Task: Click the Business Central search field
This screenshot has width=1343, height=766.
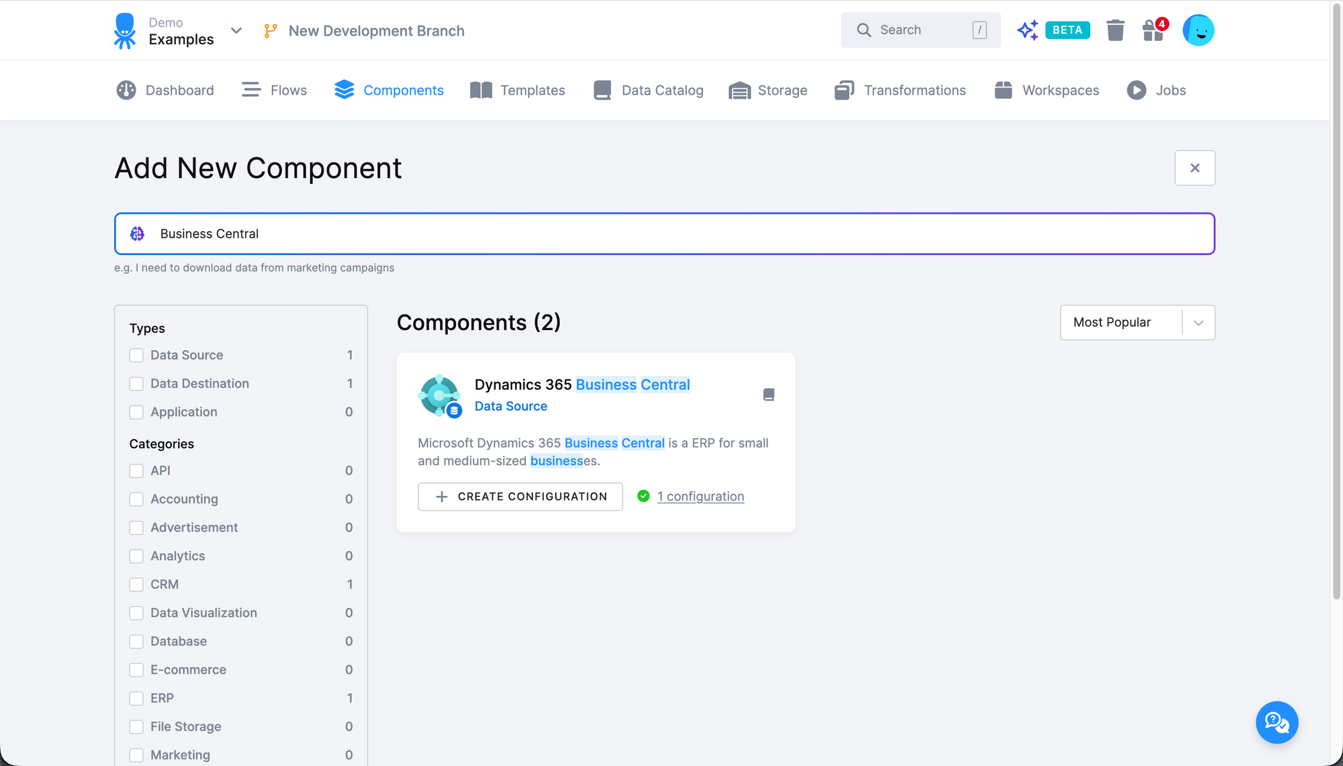Action: tap(663, 234)
